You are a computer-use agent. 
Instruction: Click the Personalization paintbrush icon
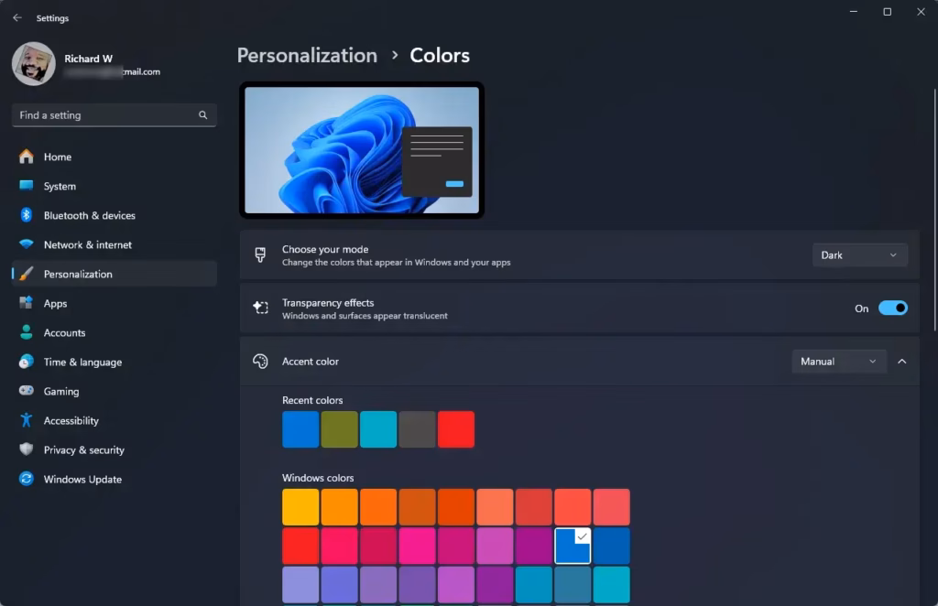27,274
